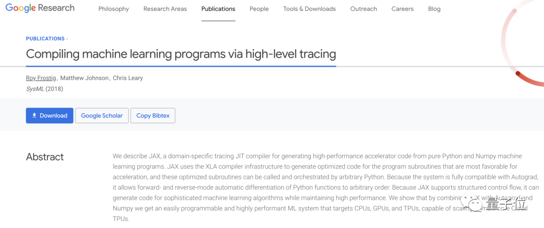Click author name Chris Leary
The height and width of the screenshot is (228, 544).
tap(127, 78)
